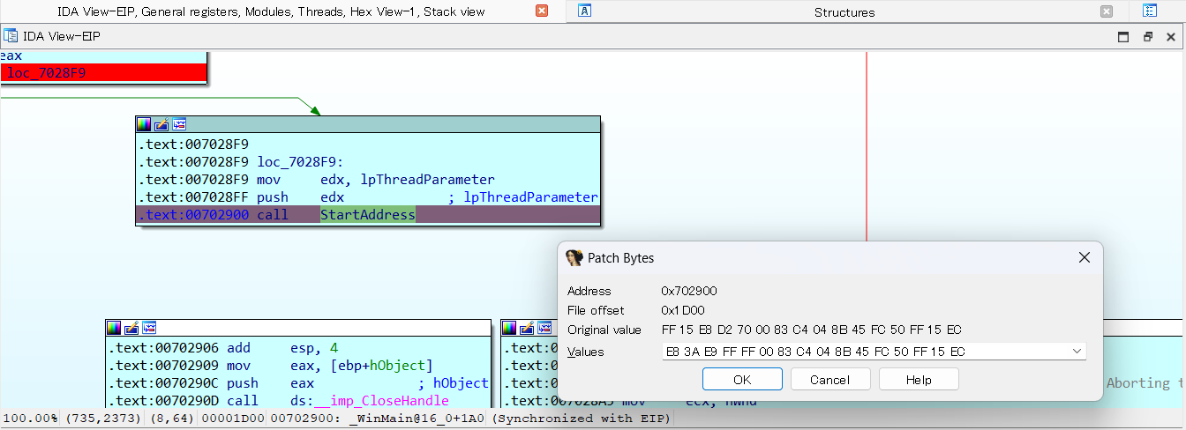Close the Structures tab
The image size is (1186, 430).
(x=1107, y=11)
